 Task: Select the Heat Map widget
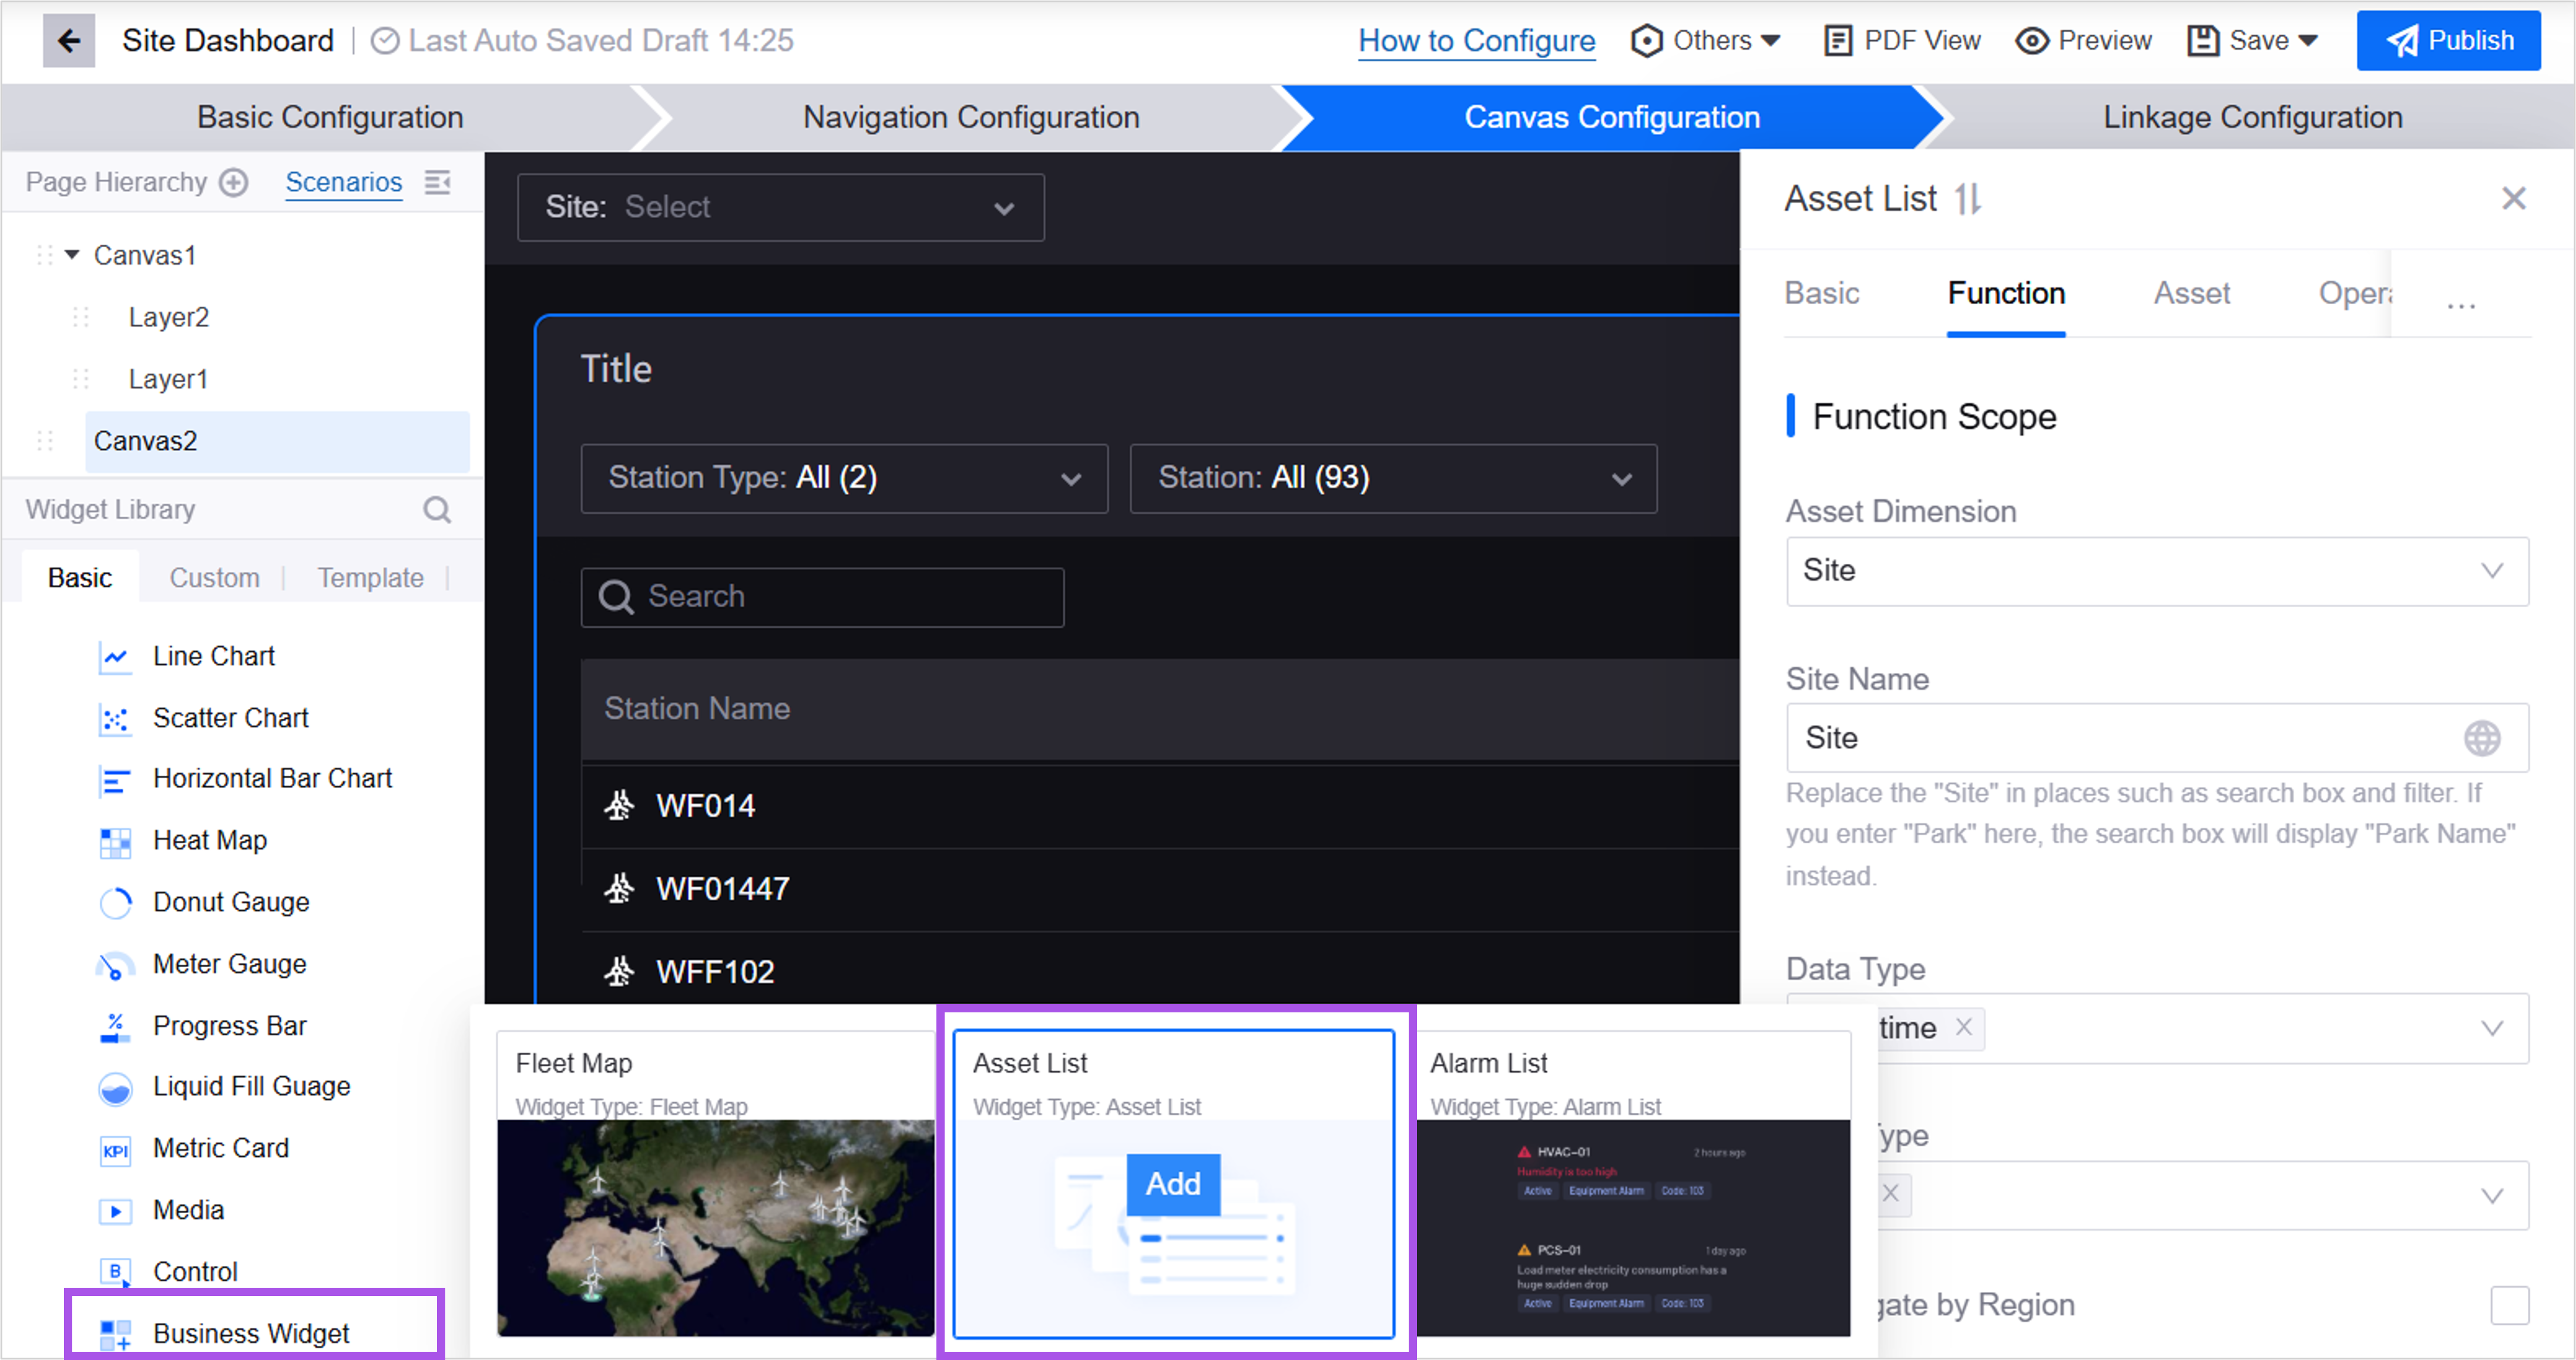coord(209,840)
